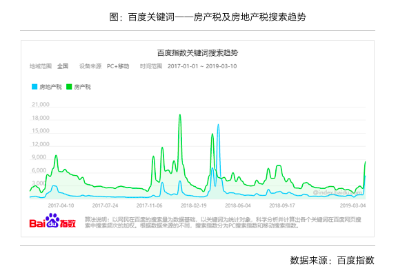Image resolution: width=407 pixels, height=273 pixels.
Task: Click the tallest blue 房地产税 peak
Action: tap(218, 125)
